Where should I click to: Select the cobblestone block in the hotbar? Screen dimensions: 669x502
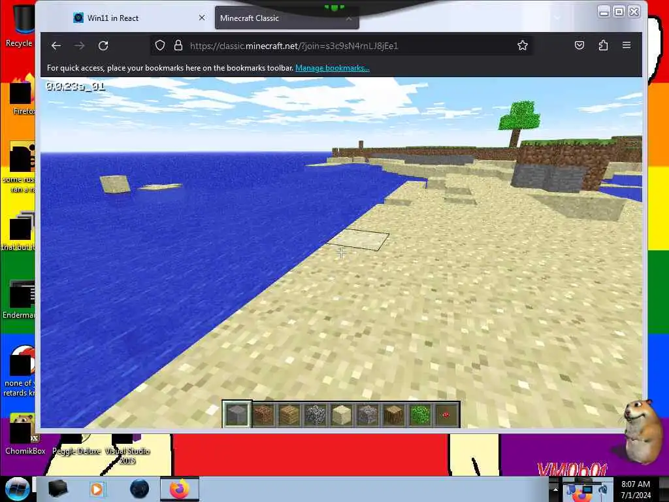(x=316, y=414)
